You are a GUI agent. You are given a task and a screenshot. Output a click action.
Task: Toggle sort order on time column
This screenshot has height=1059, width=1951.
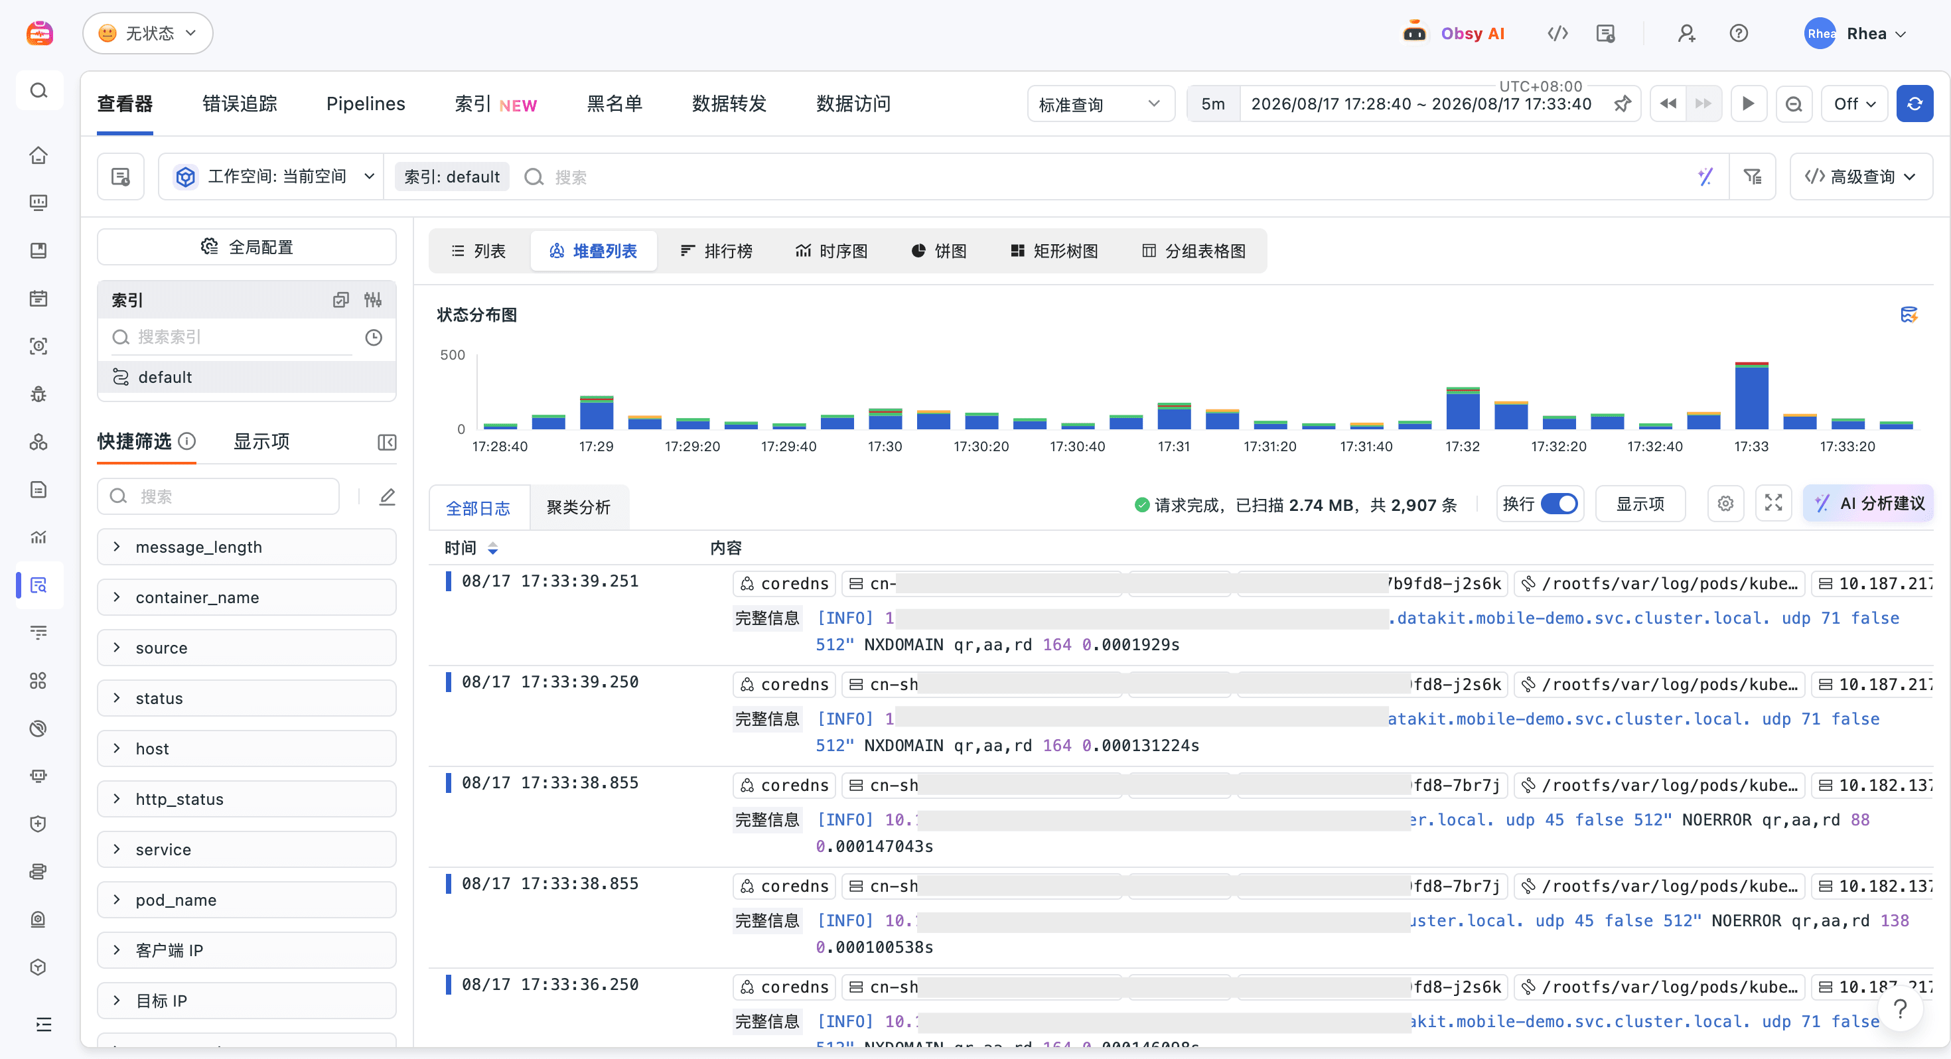click(x=492, y=547)
